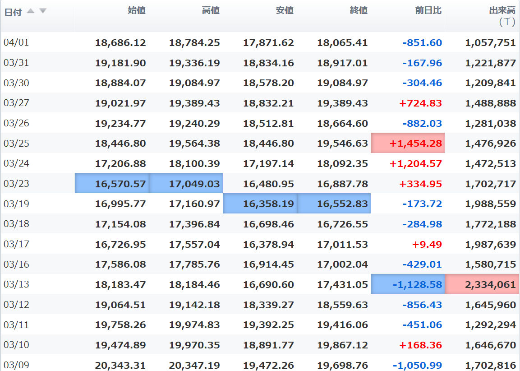Select the 03/10 date cell
The image size is (520, 371).
(16, 345)
